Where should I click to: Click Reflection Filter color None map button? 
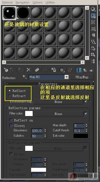[58, 114]
